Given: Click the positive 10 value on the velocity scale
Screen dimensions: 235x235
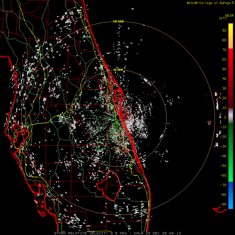Looking at the screenshot, I should (224, 108).
